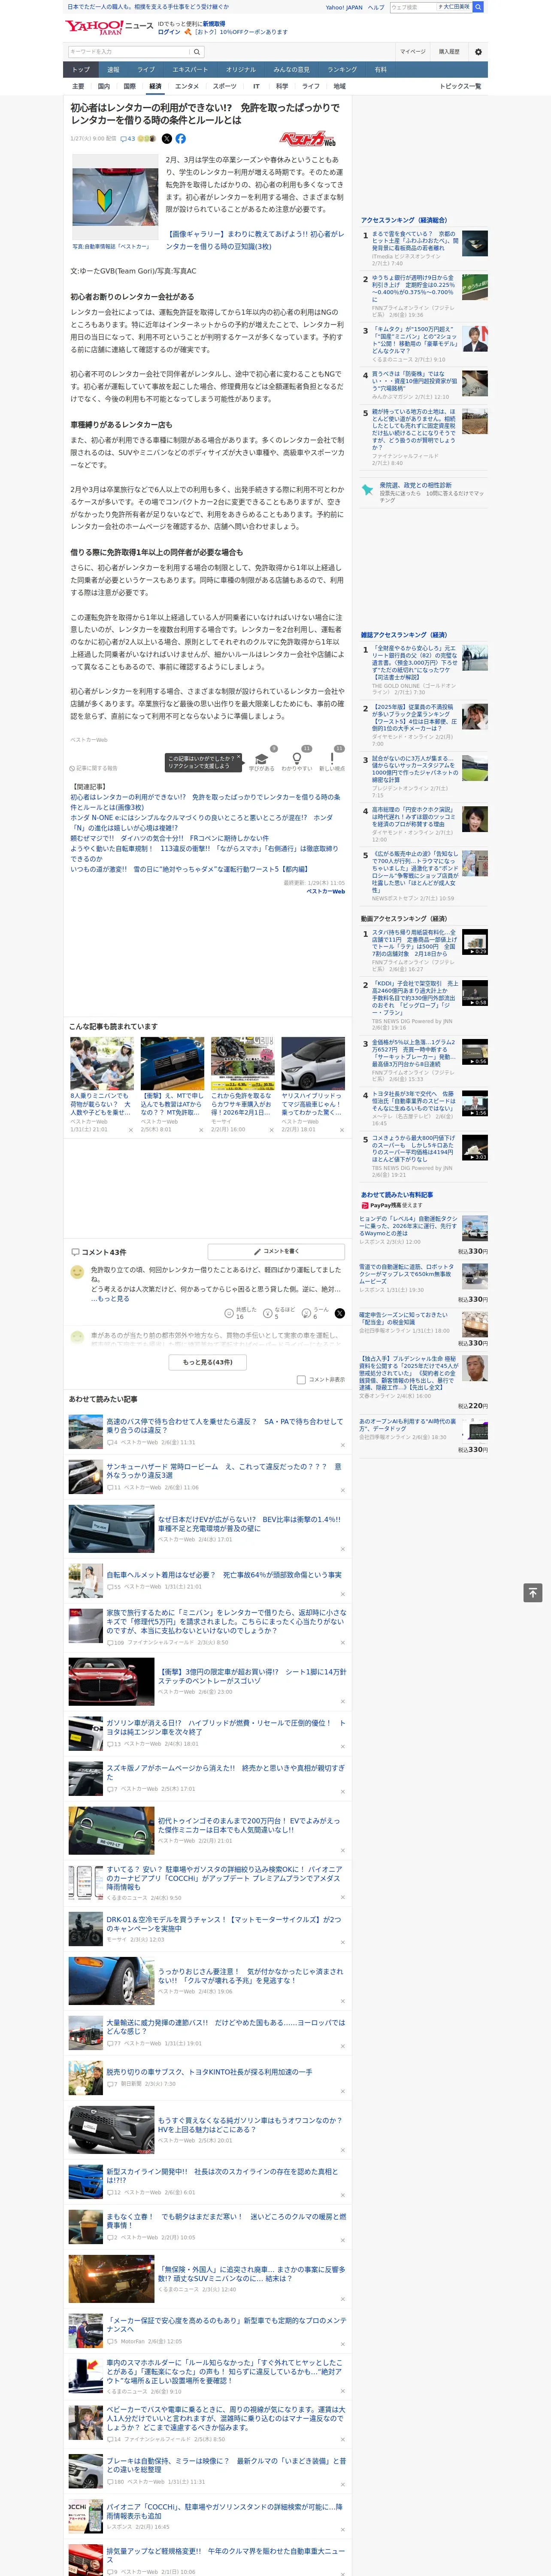The image size is (551, 2576).
Task: Open the article's green beginner-mark photo
Action: (115, 197)
